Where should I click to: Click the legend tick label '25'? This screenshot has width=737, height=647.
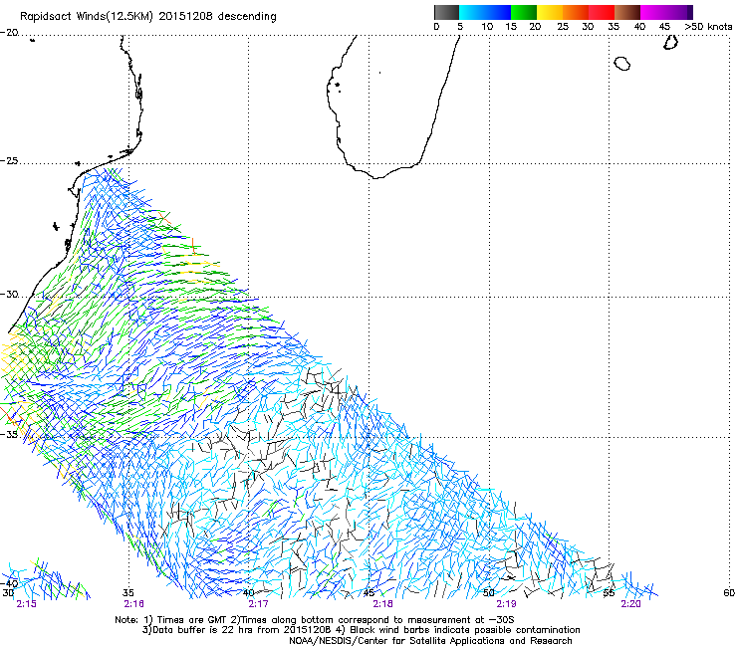coord(563,27)
